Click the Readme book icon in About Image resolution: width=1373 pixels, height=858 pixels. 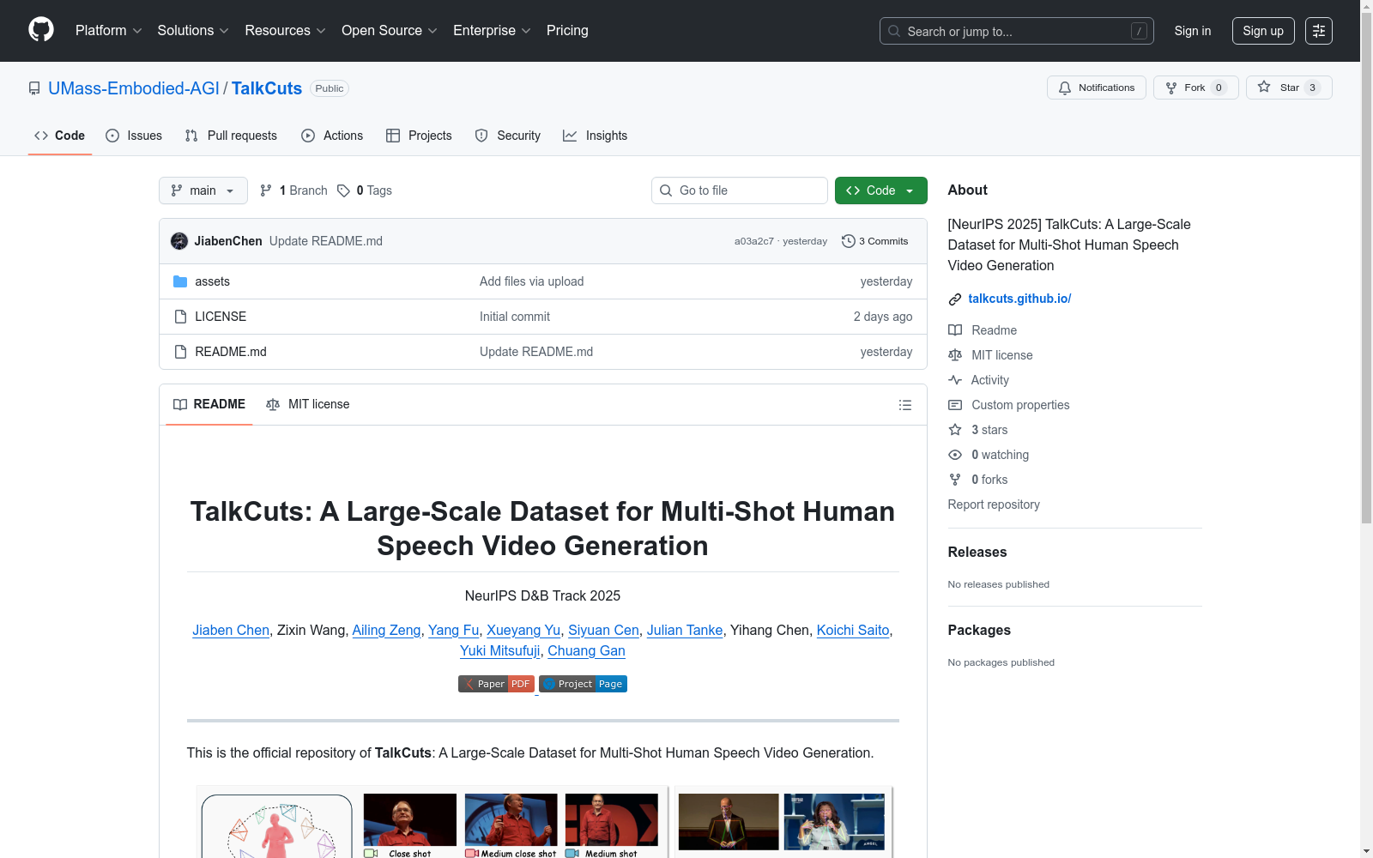coord(955,330)
